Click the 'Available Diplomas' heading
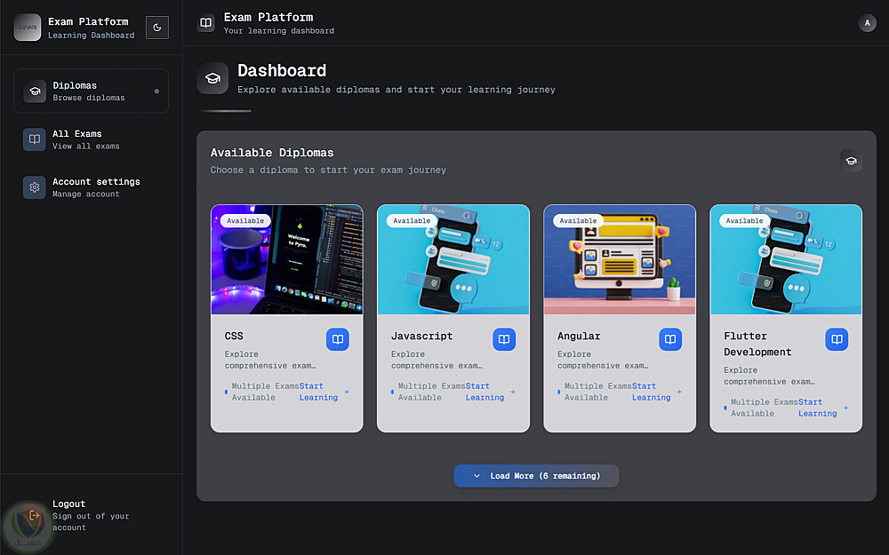Screen dimensions: 889x555 (x=272, y=153)
